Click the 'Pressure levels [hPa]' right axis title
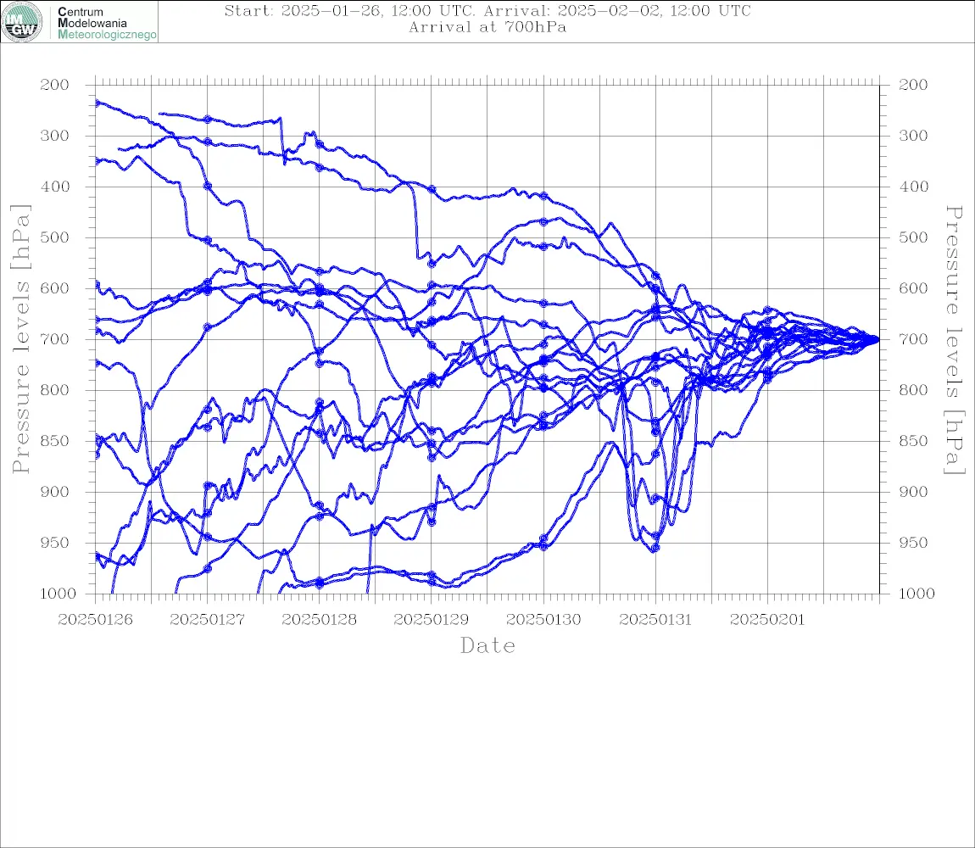975x848 pixels. click(x=954, y=340)
